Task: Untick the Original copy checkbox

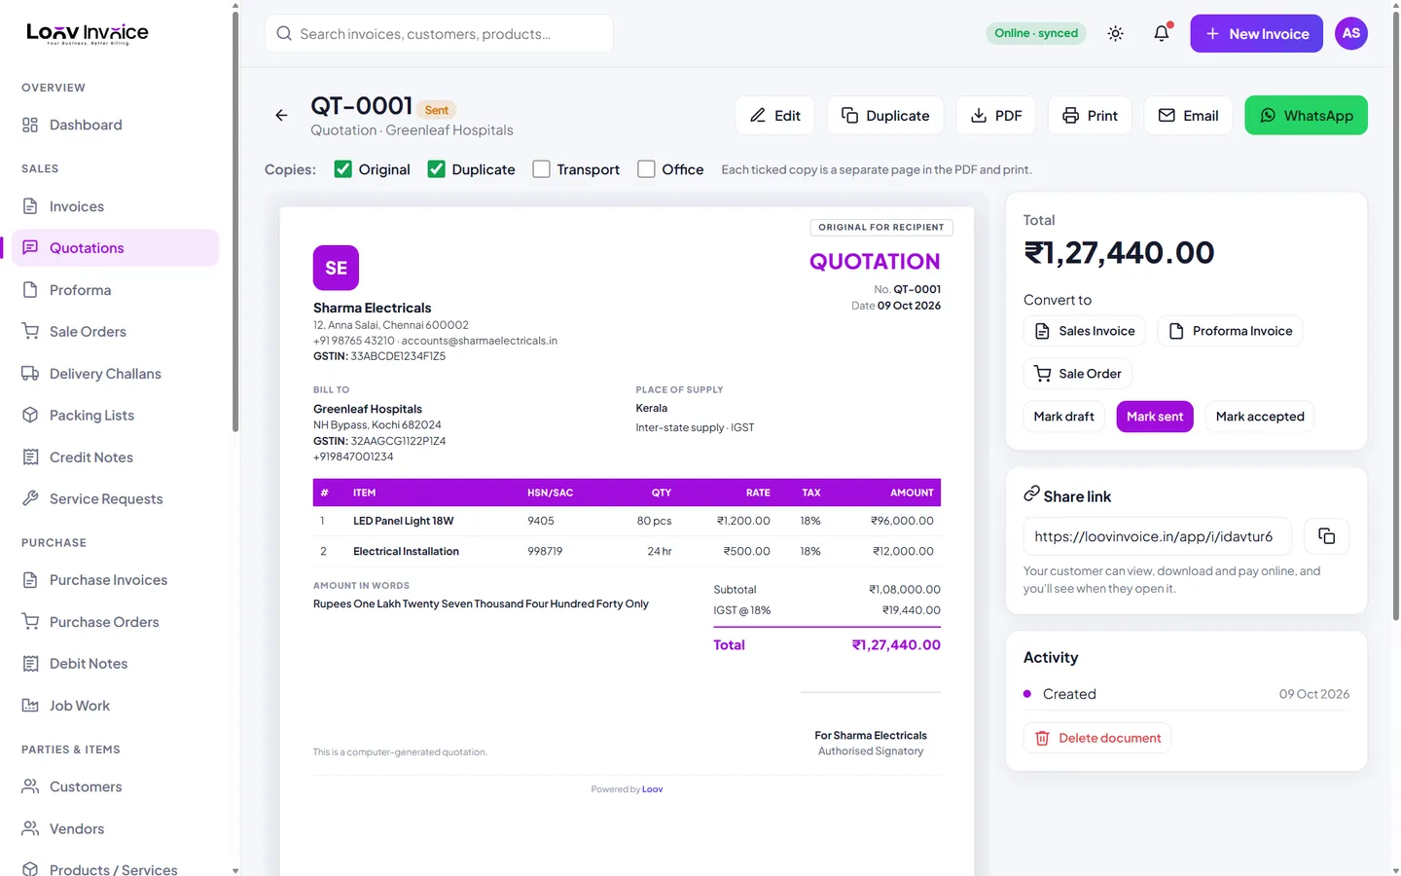Action: tap(342, 169)
